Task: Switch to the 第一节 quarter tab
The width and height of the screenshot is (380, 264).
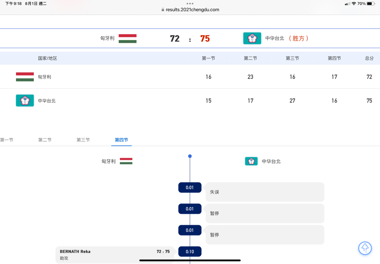Action: coord(7,140)
